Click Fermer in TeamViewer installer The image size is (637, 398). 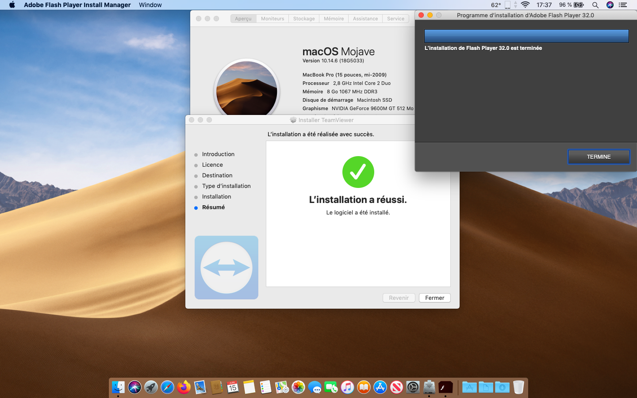(434, 298)
